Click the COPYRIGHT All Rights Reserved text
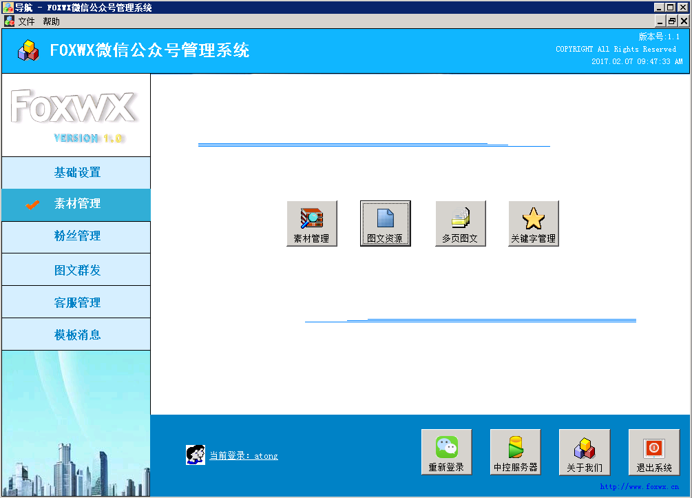 (616, 49)
